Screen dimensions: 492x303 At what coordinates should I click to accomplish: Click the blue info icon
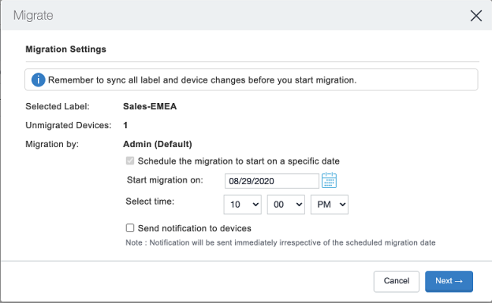[39, 80]
